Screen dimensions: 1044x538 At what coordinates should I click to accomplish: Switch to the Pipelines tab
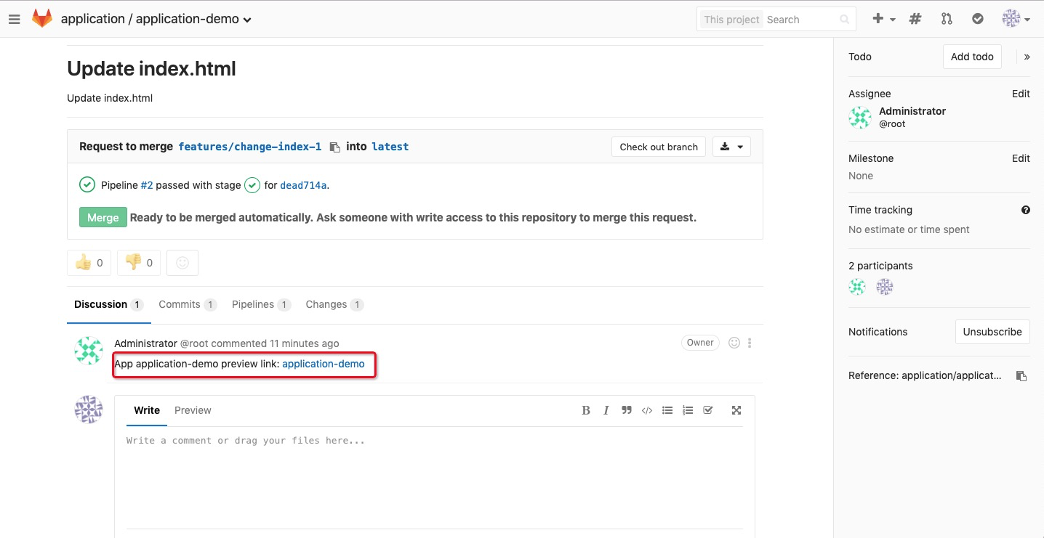[261, 304]
